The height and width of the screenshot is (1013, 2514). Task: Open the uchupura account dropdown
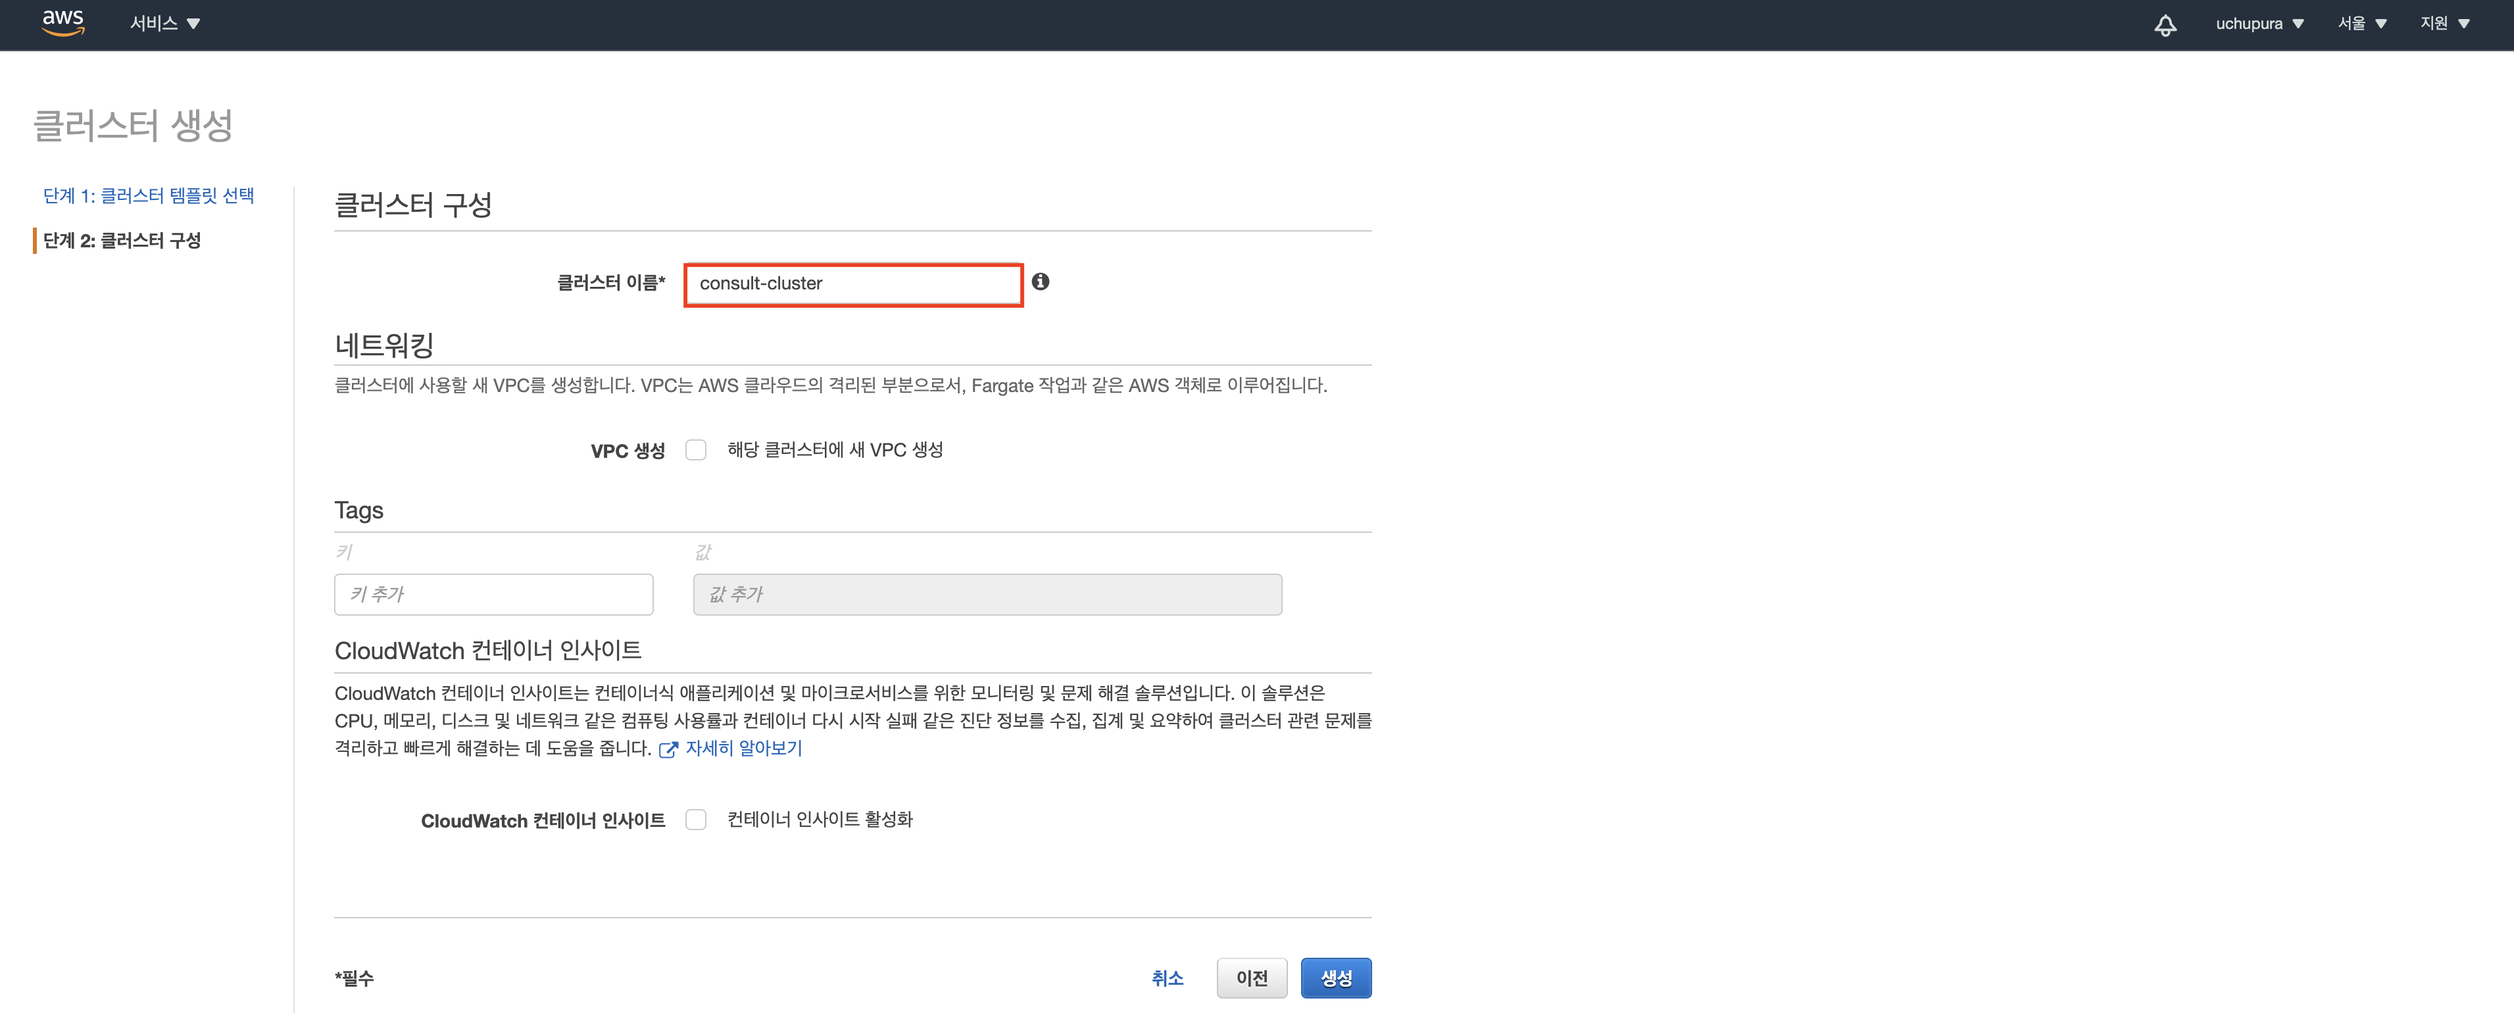[x=2258, y=24]
